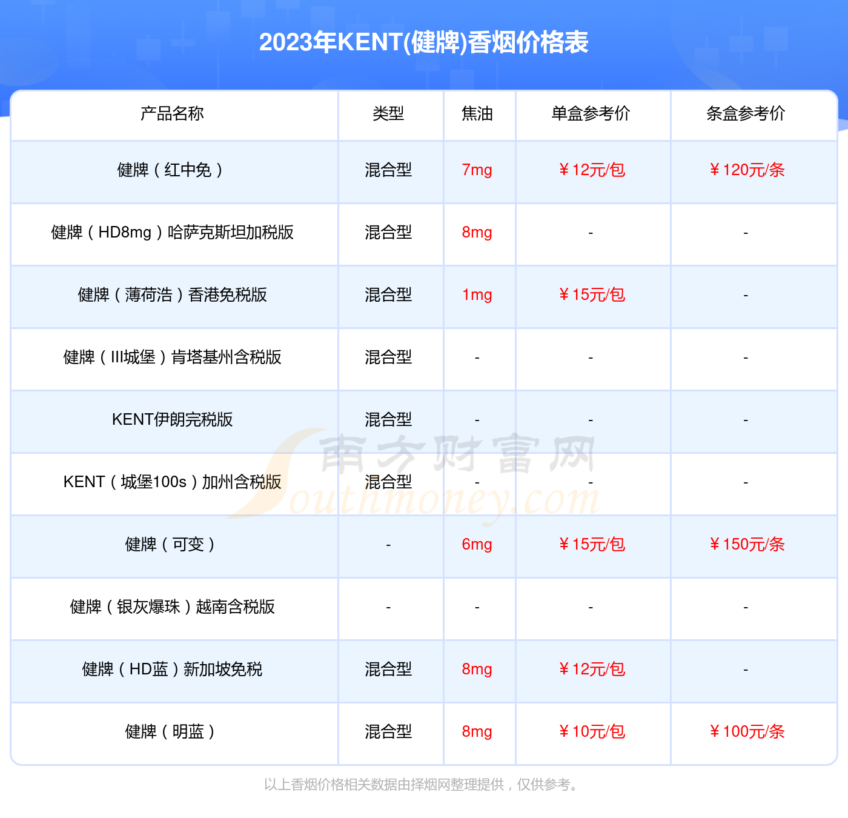Viewport: 848px width, 818px height.
Task: Click 8mg in the 健牌（明蓝） row
Action: click(x=477, y=732)
